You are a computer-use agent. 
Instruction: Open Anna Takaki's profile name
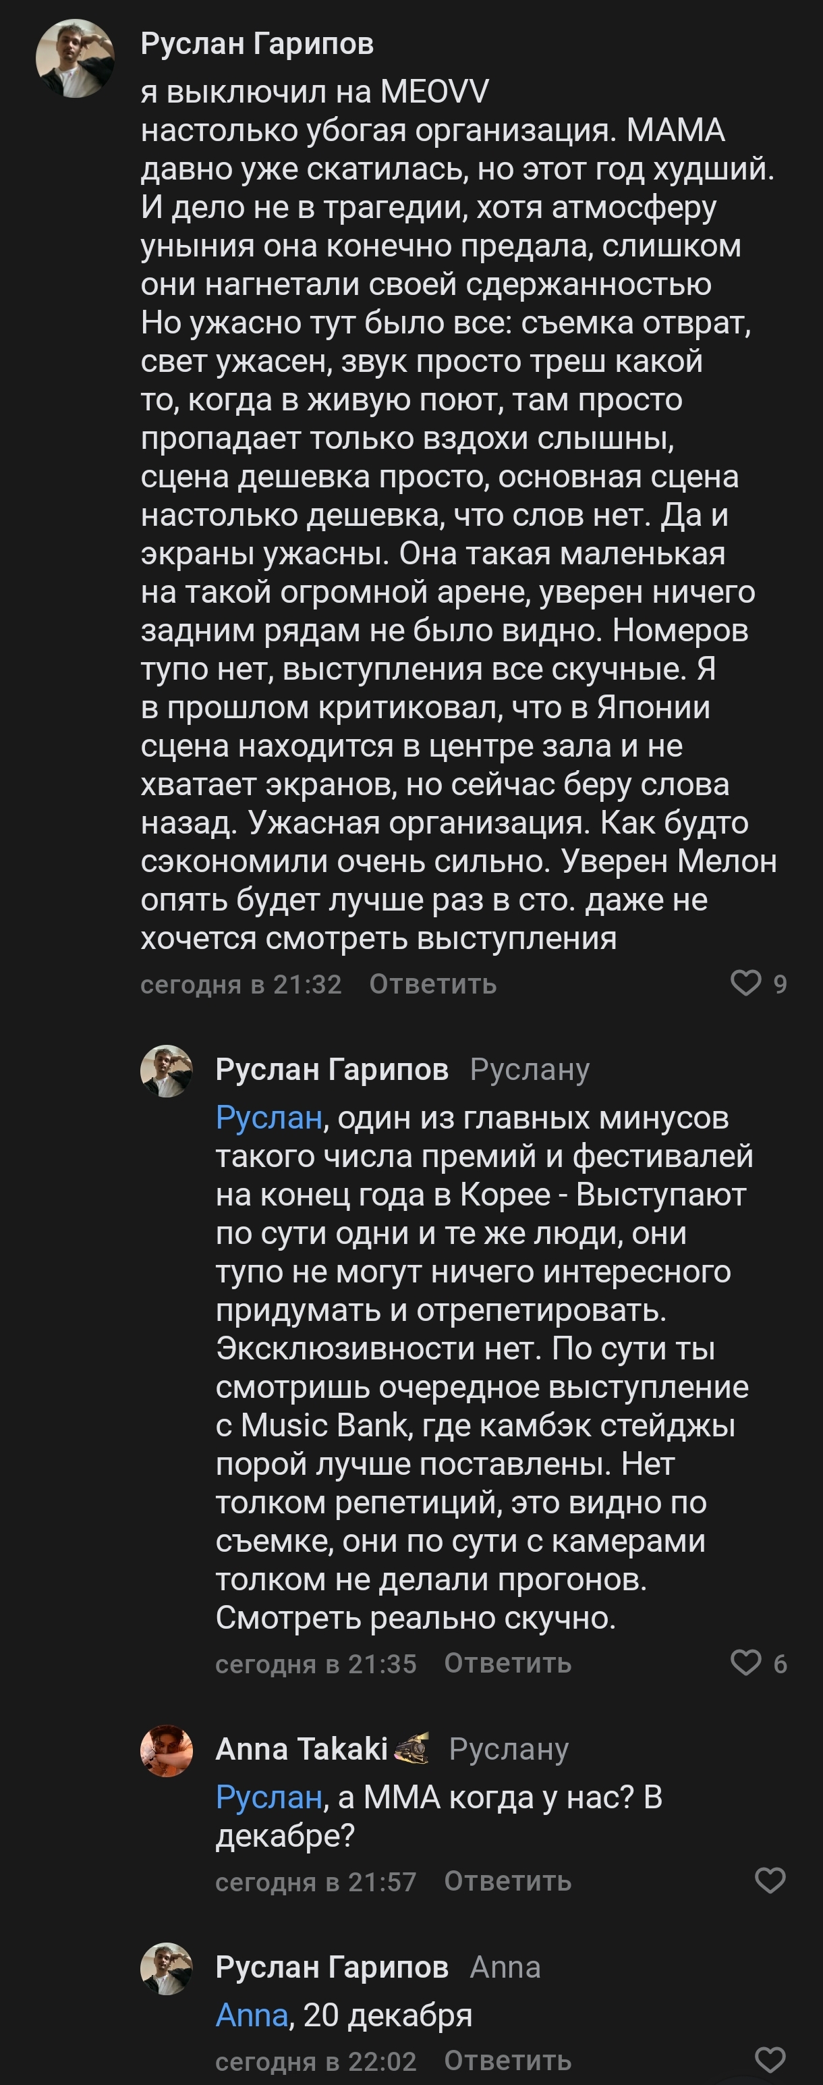(x=302, y=1749)
